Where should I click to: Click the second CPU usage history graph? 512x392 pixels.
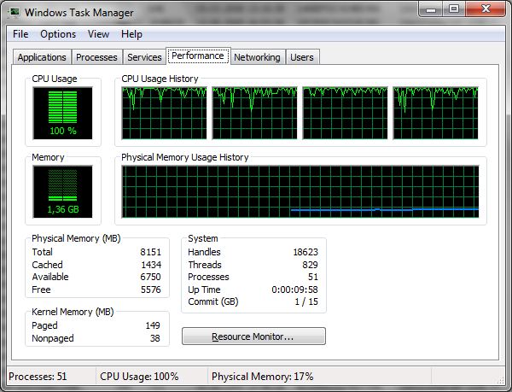pos(254,113)
